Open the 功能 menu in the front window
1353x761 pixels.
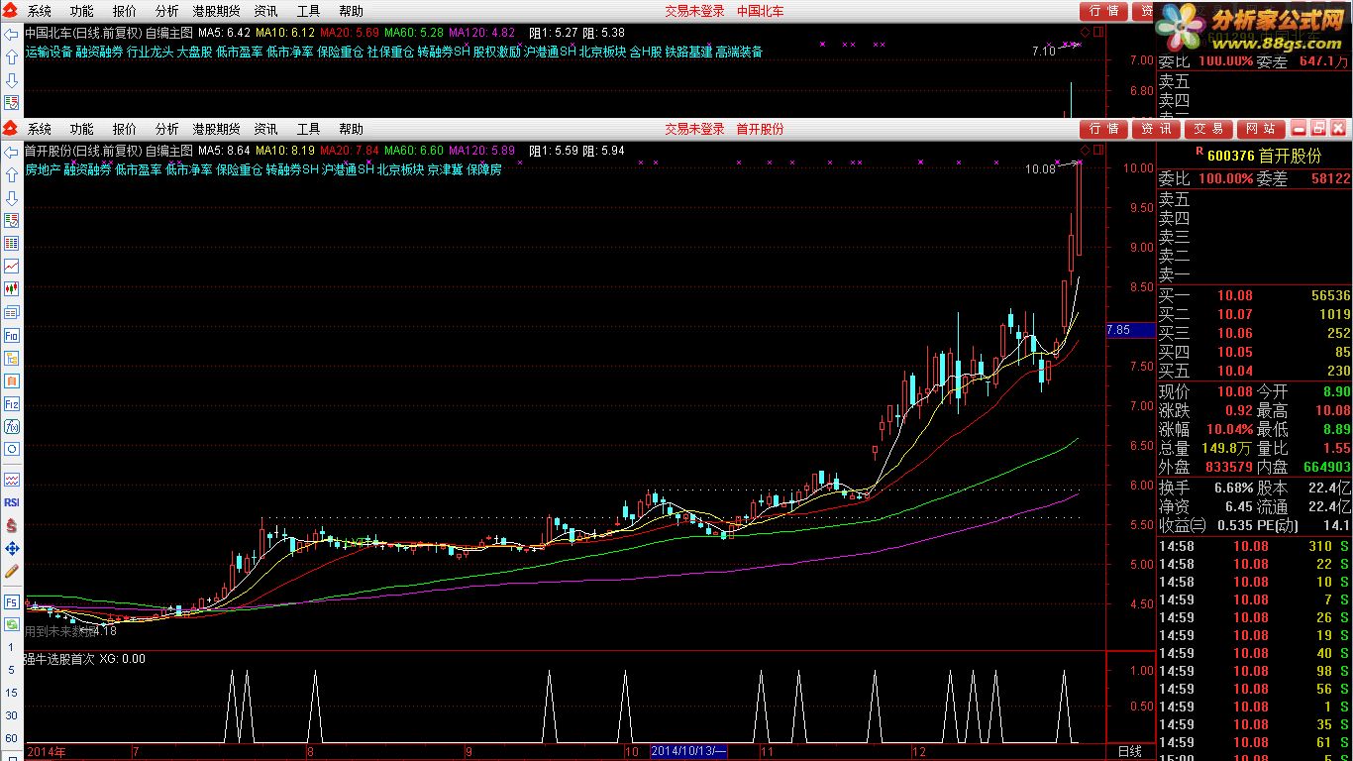[x=82, y=129]
